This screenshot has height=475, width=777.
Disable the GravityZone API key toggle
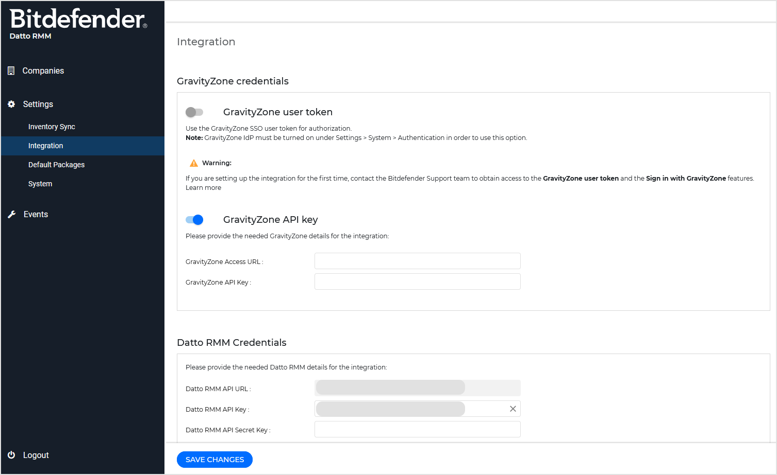pos(194,219)
